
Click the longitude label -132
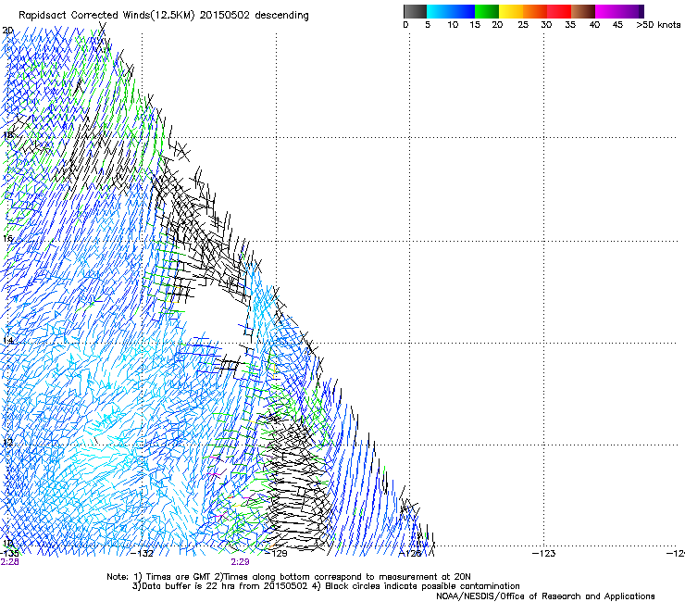(143, 554)
